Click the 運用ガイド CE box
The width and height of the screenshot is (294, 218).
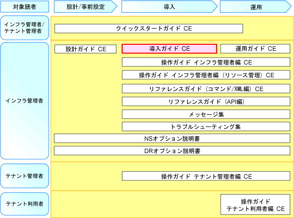coord(256,49)
